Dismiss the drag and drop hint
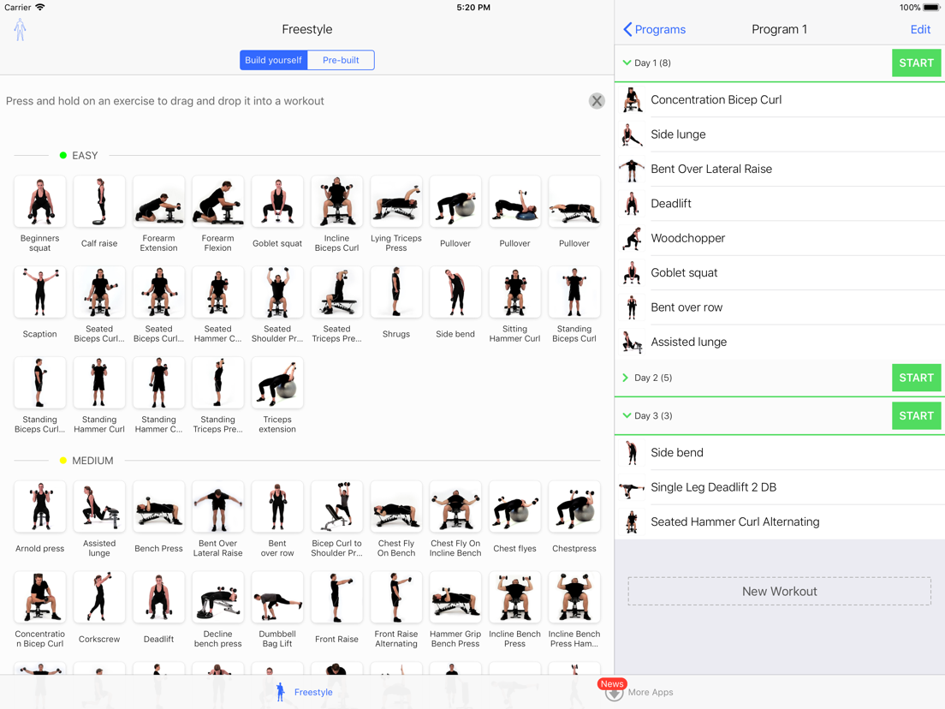 596,101
